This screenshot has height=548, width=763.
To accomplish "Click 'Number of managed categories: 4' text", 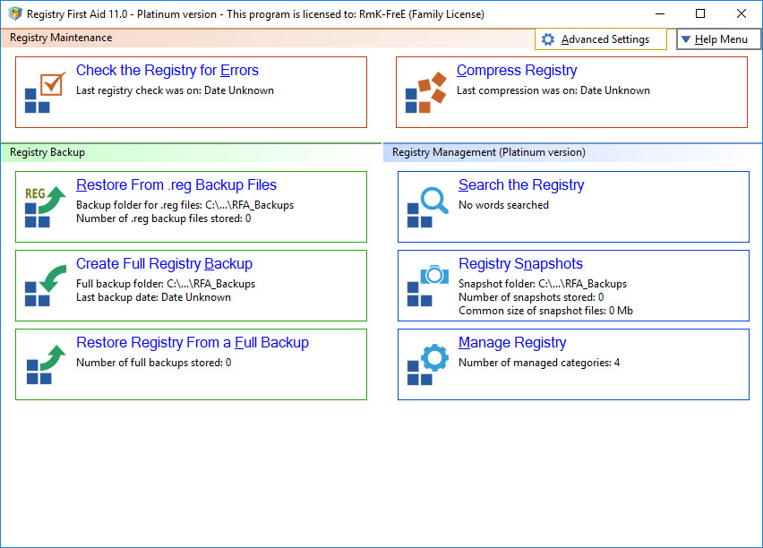I will pyautogui.click(x=539, y=363).
